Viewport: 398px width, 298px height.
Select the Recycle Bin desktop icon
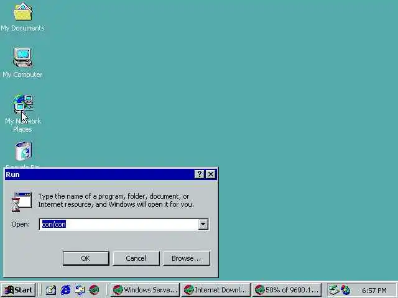point(23,151)
